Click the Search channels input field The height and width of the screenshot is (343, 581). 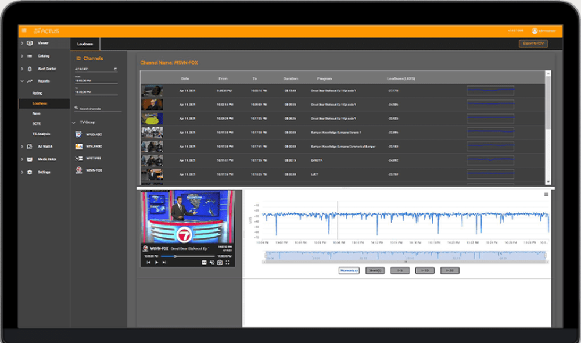click(93, 108)
